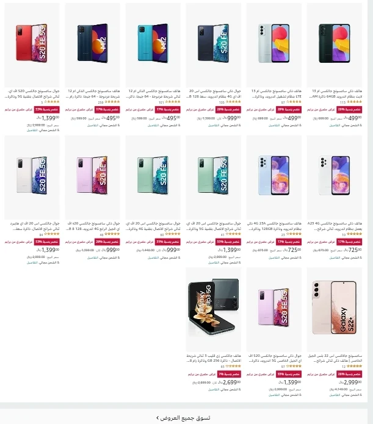373x424 pixels.
Task: Open the navy S20 FE product image
Action: pyautogui.click(x=213, y=45)
